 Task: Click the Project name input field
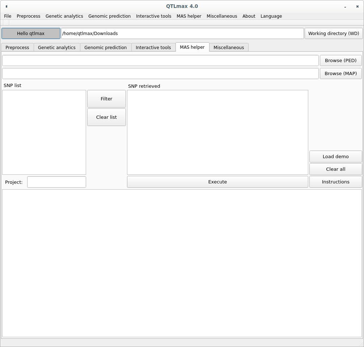[x=56, y=182]
